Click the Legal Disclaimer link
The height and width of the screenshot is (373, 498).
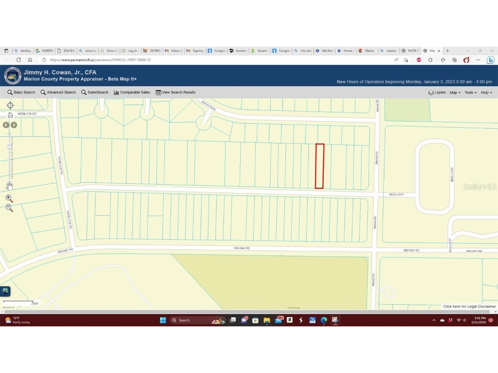point(469,306)
